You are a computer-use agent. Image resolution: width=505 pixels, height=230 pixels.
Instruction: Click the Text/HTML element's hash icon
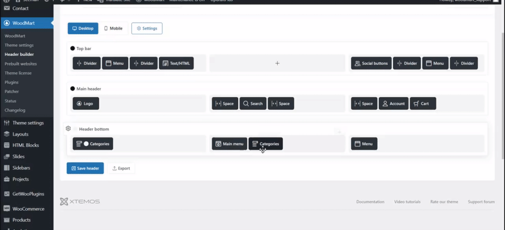(x=165, y=64)
